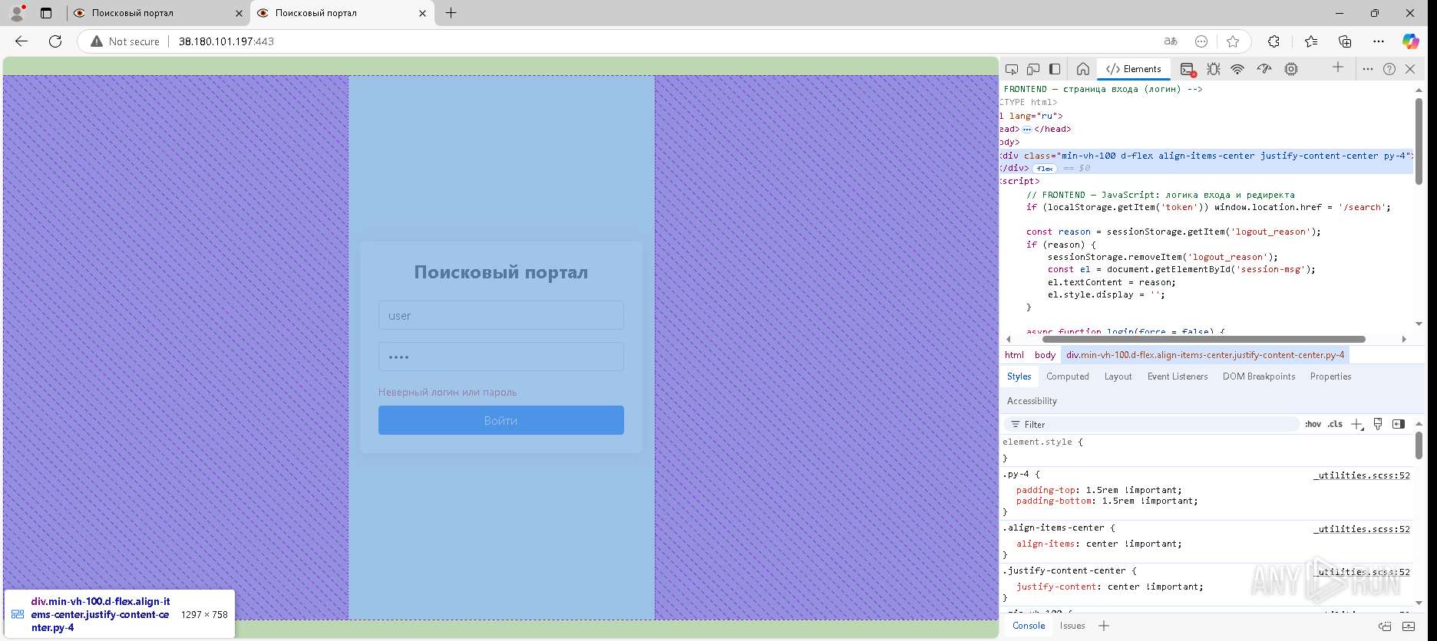View Not secure site information
Viewport: 1437px width, 641px height.
pyautogui.click(x=125, y=41)
